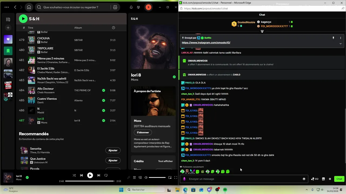Skip to next track
Viewport: 346px width, 194px height.
[99, 175]
